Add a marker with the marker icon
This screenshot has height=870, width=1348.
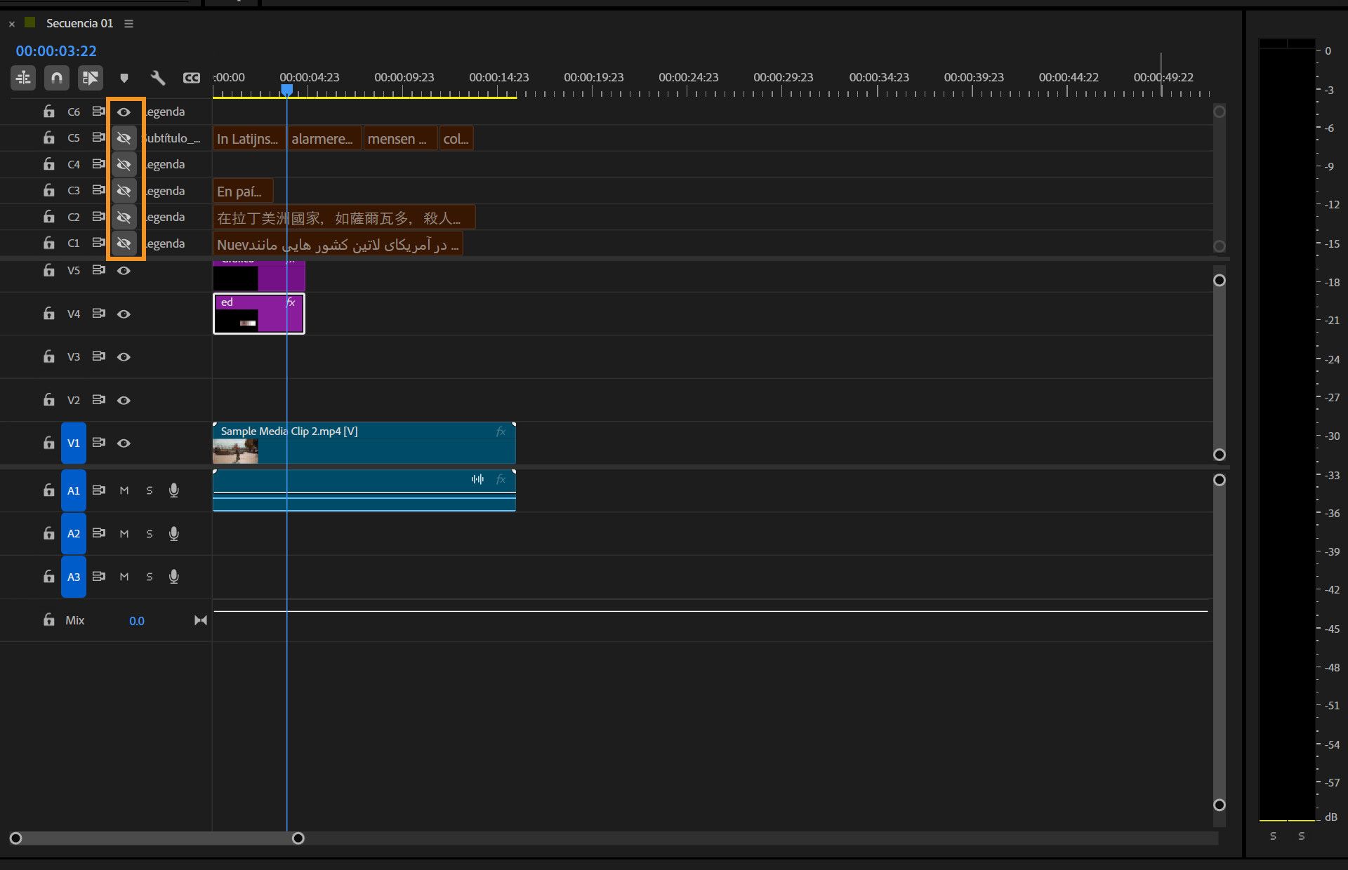(124, 78)
